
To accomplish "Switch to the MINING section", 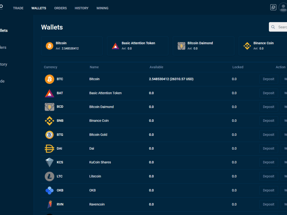I will coord(102,8).
